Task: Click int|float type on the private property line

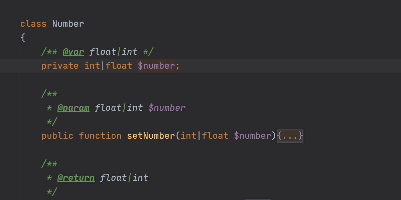Action: pos(108,66)
